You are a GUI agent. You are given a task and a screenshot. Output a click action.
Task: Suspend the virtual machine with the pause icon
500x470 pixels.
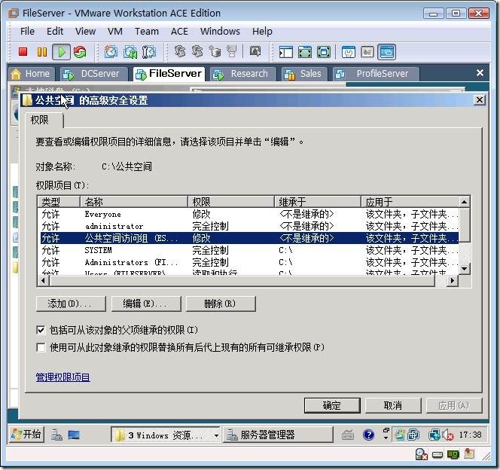tap(41, 52)
